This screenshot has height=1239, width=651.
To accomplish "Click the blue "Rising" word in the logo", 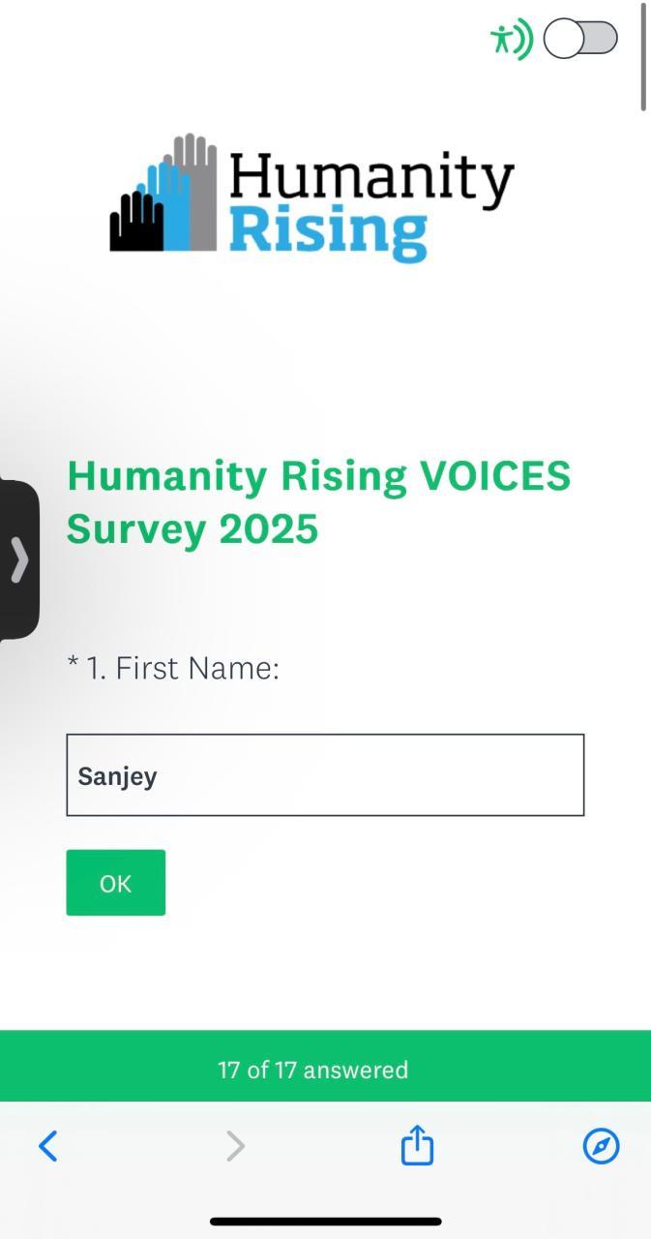I will (x=328, y=232).
